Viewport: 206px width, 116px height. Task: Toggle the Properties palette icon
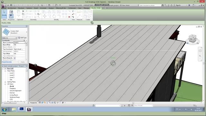[x=11, y=16]
